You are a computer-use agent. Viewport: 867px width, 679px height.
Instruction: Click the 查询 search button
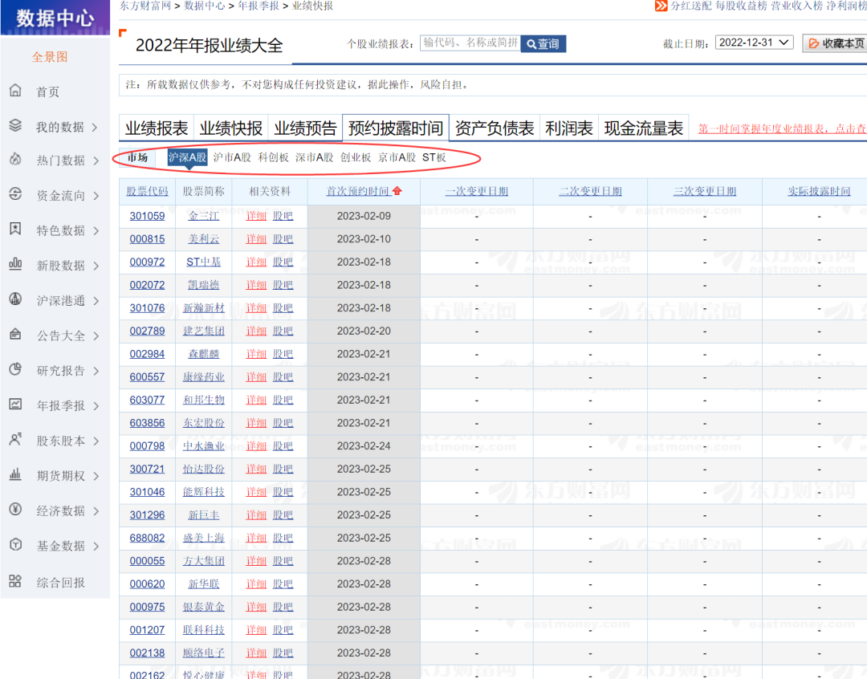543,43
